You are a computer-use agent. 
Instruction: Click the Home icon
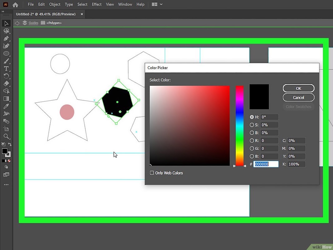(15, 4)
